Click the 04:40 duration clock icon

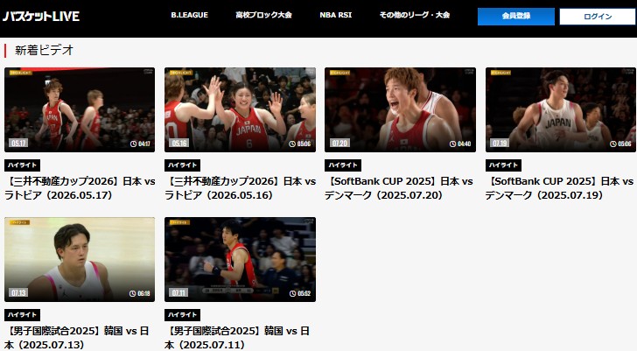[x=453, y=144]
